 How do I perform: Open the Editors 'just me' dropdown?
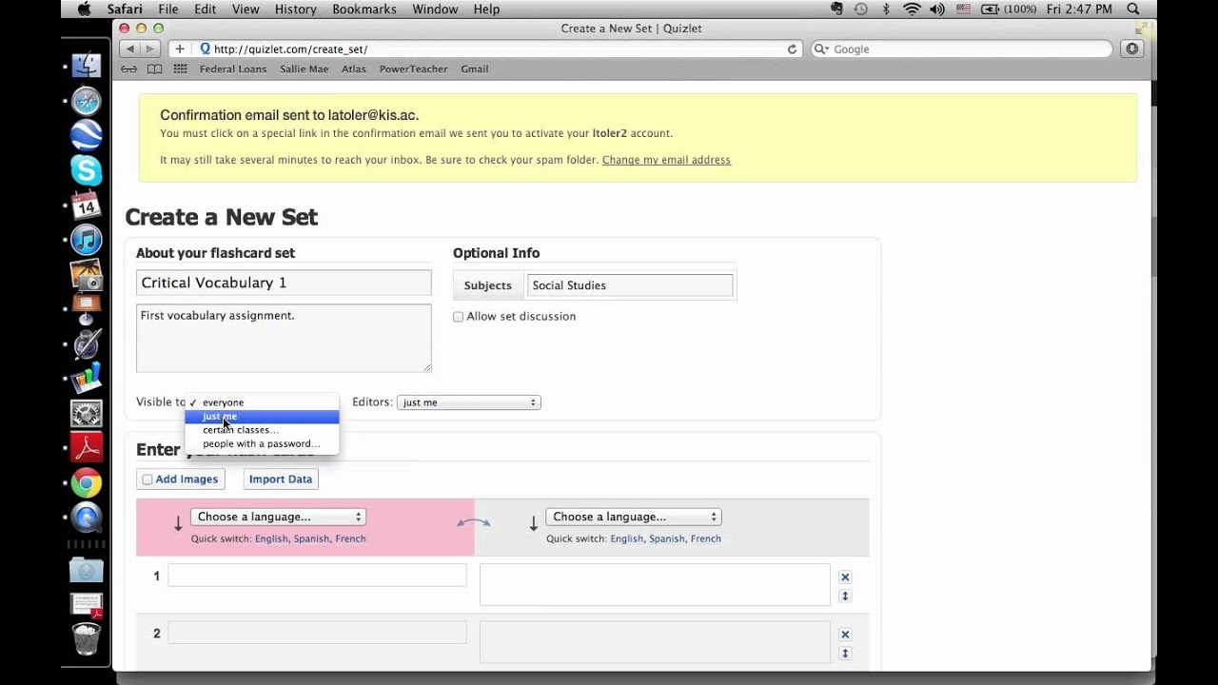(x=468, y=402)
